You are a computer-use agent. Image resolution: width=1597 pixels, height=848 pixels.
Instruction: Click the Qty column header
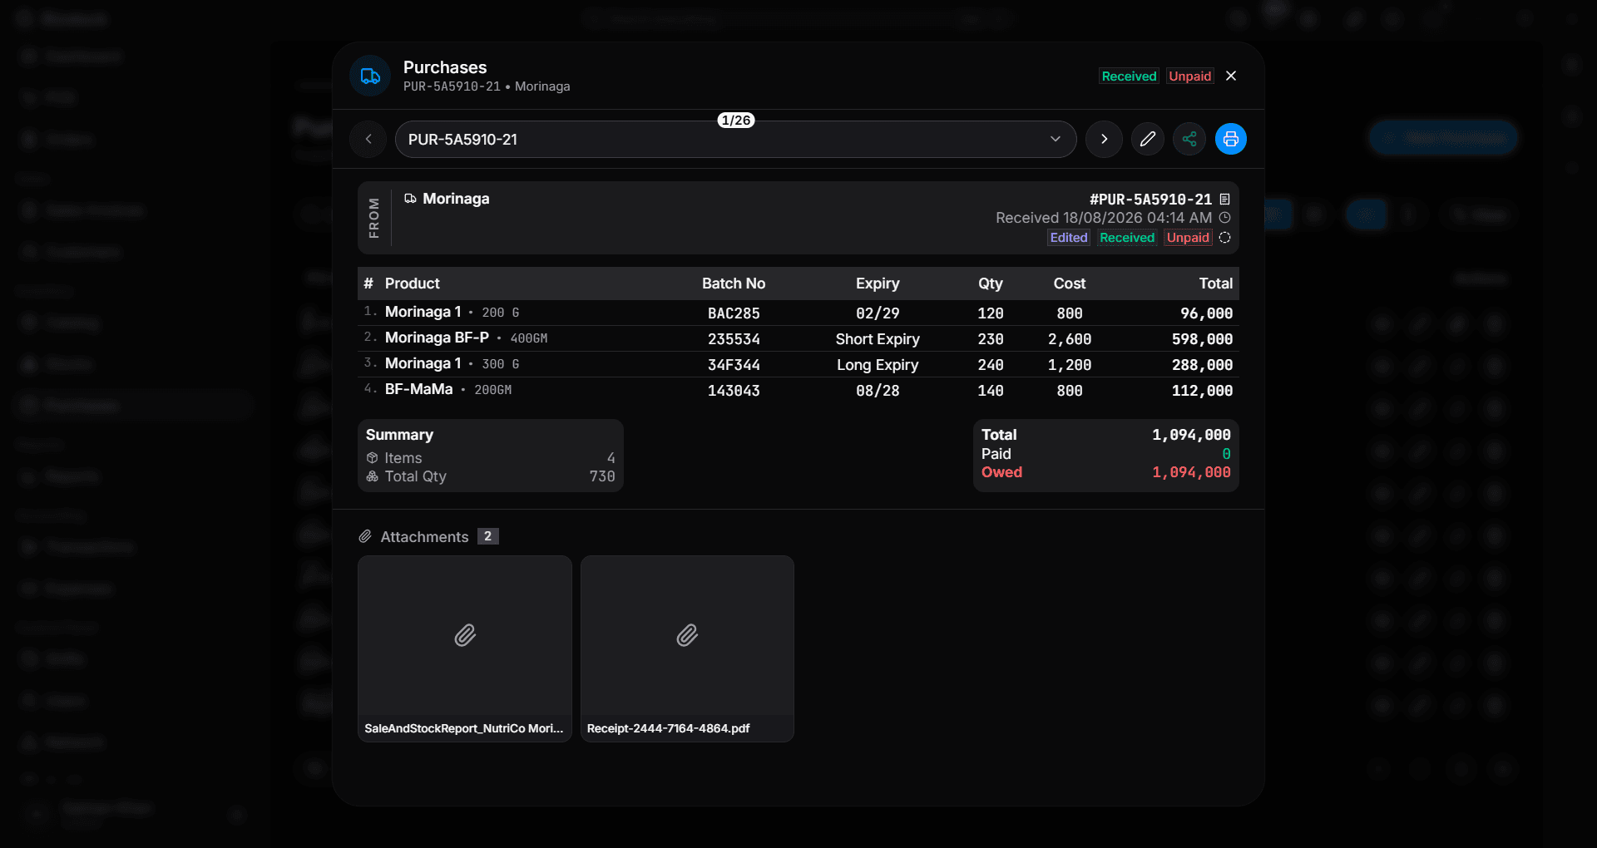991,283
